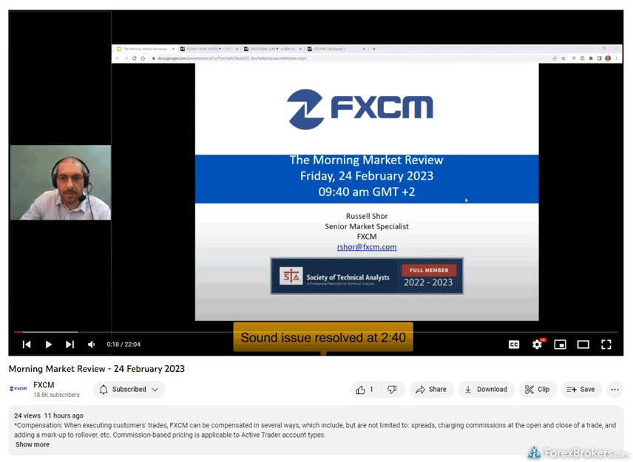Create a clip of the video
Viewport: 633px width, 462px height.
[537, 390]
